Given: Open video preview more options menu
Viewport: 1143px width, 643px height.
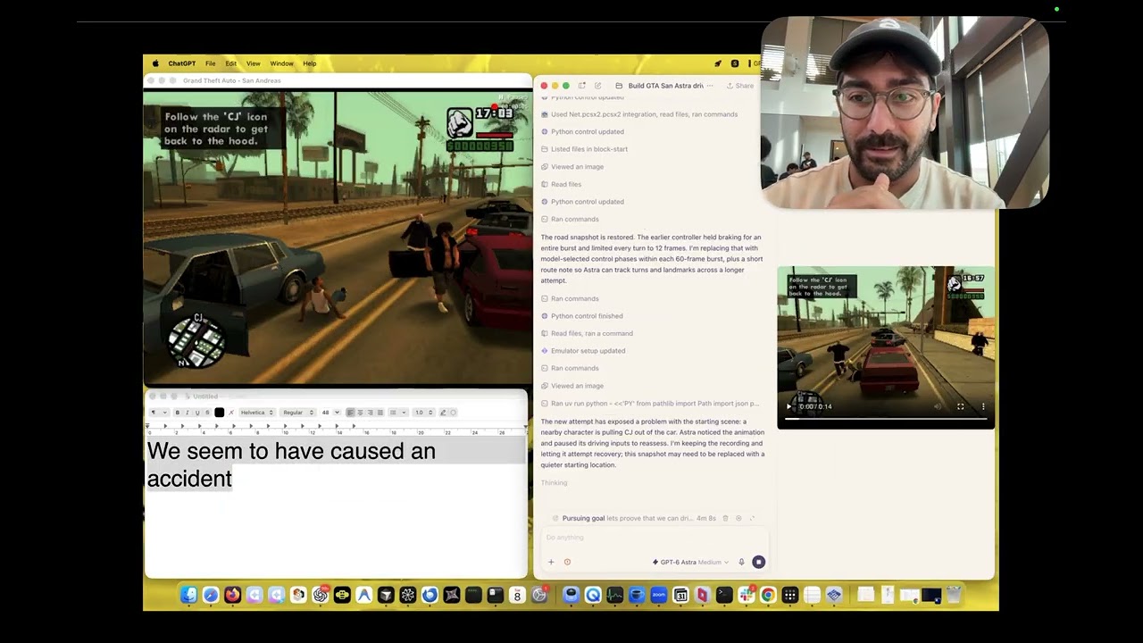Looking at the screenshot, I should coord(983,407).
